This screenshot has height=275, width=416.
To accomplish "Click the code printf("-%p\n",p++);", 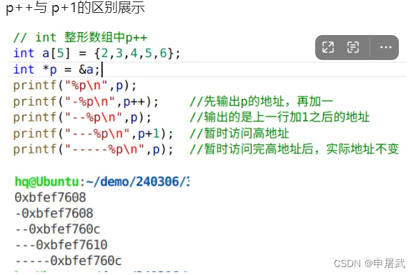I will pyautogui.click(x=86, y=101).
